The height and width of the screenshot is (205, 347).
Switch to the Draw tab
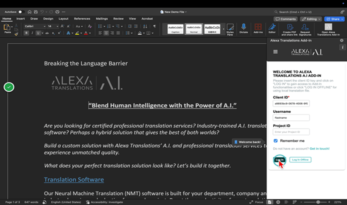click(x=34, y=19)
